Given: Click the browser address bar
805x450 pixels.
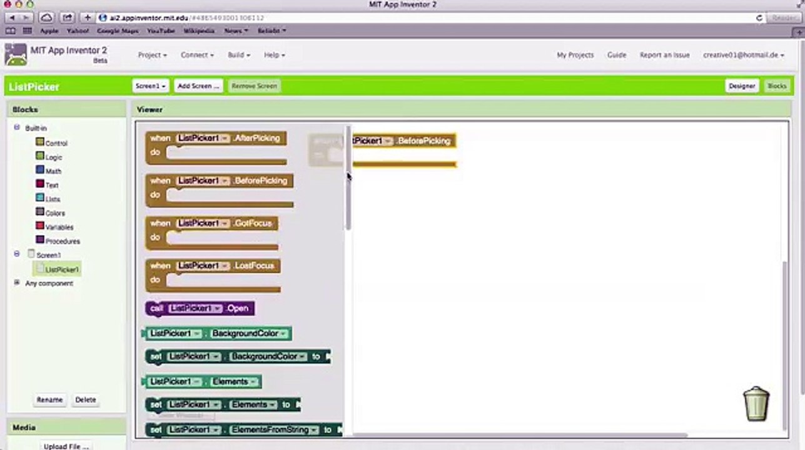Looking at the screenshot, I should [x=432, y=18].
